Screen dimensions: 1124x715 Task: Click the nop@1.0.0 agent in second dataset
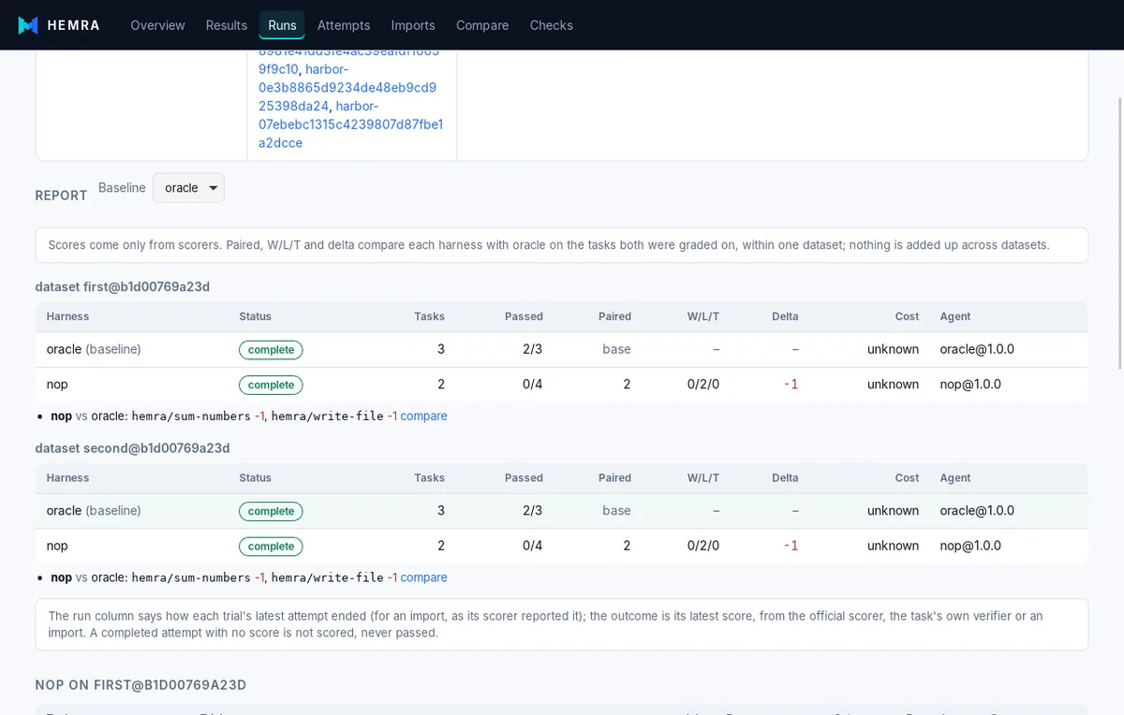(970, 547)
